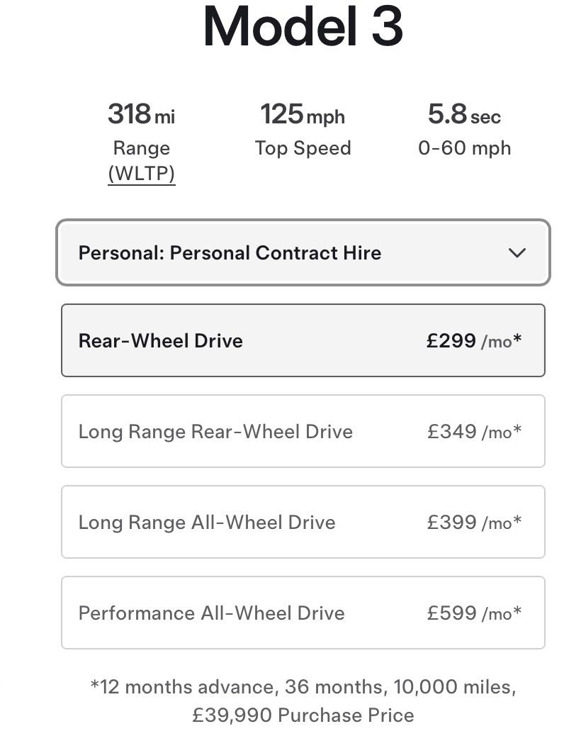Click the chevron arrow on finance dropdown
The width and height of the screenshot is (581, 736).
click(517, 253)
